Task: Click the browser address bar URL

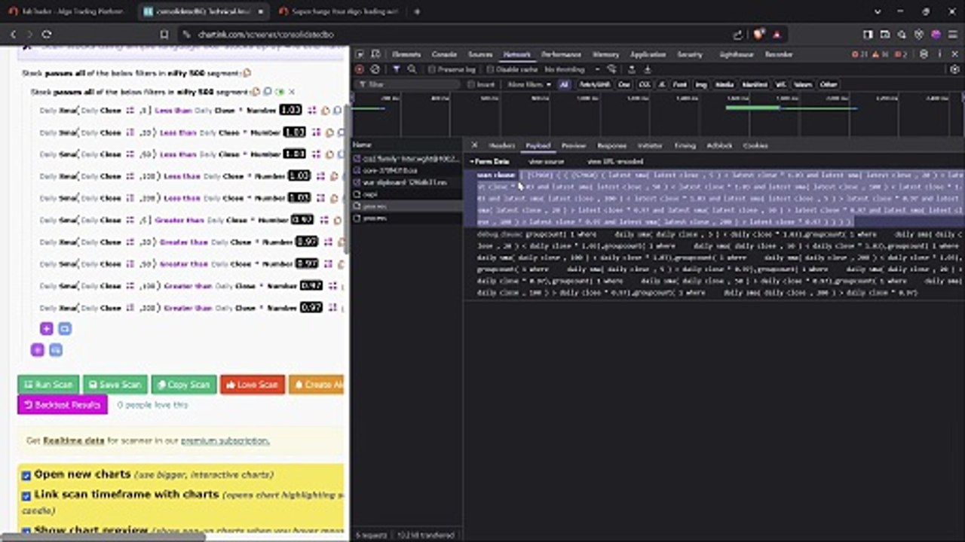Action: pyautogui.click(x=265, y=35)
